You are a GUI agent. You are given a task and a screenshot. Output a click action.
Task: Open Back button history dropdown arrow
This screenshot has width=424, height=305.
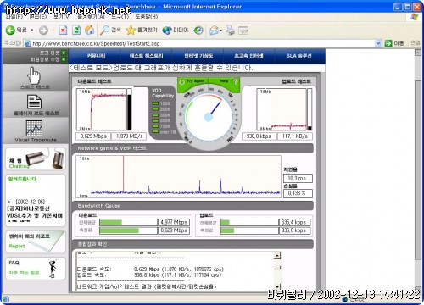coord(32,30)
